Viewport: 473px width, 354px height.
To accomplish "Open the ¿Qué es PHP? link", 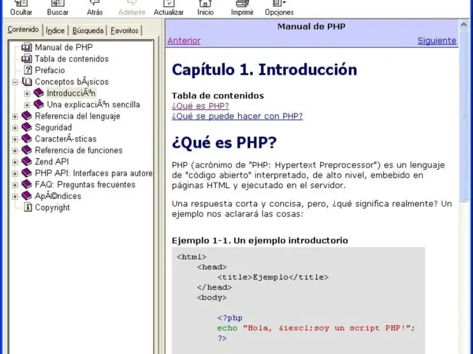I will click(x=200, y=106).
